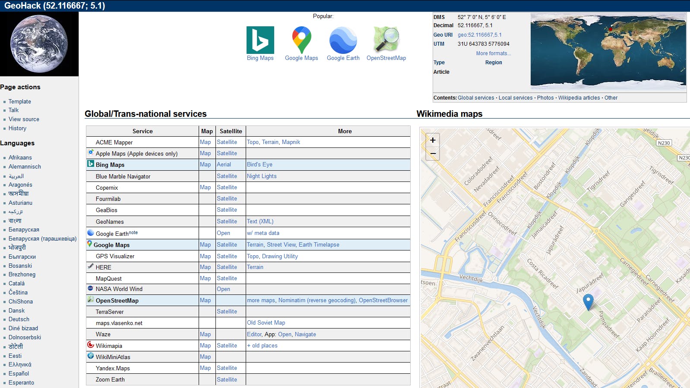Click Google Maps Street View link
690x388 pixels.
pos(281,245)
